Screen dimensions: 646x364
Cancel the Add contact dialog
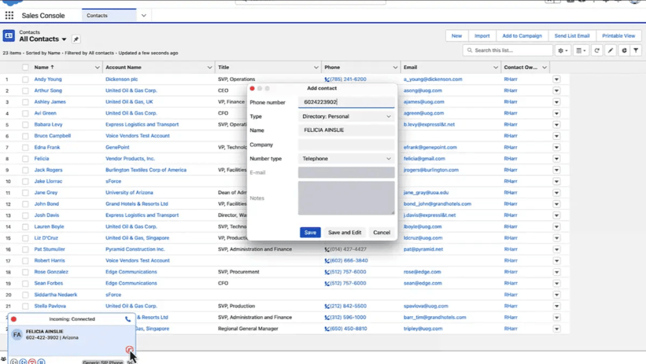pos(382,233)
